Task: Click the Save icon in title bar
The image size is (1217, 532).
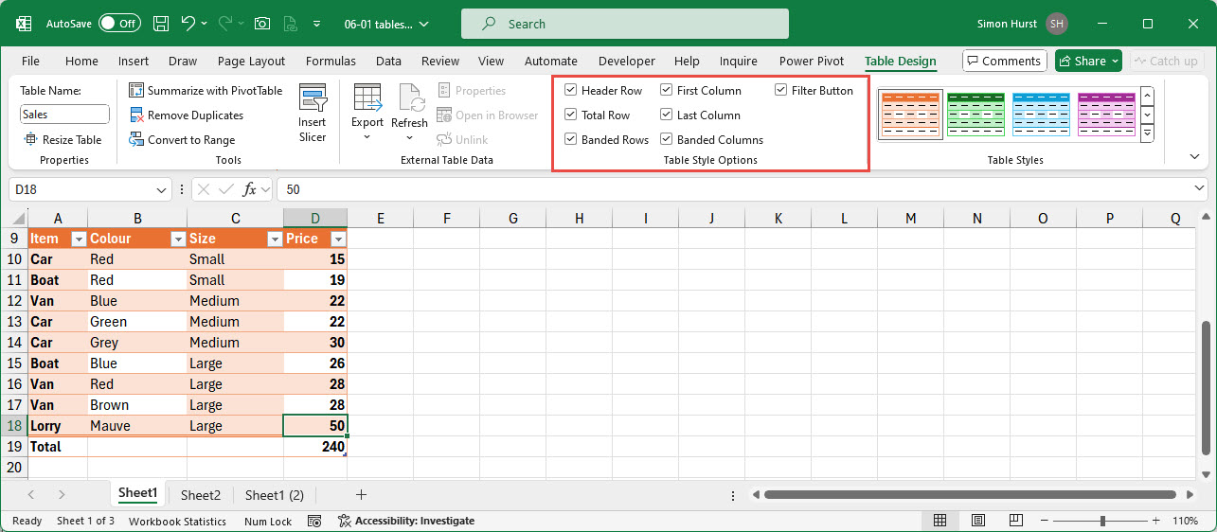Action: pos(161,24)
